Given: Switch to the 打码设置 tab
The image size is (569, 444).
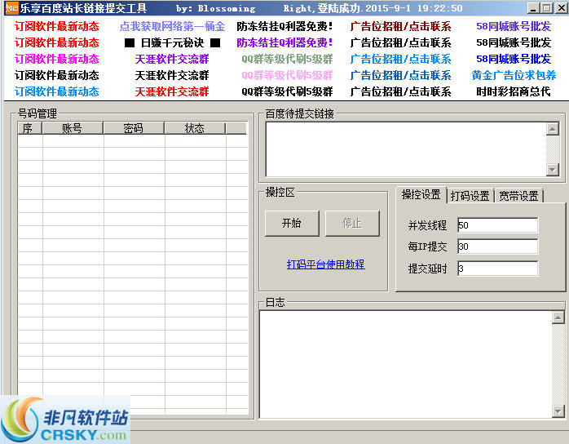Looking at the screenshot, I should [x=470, y=196].
